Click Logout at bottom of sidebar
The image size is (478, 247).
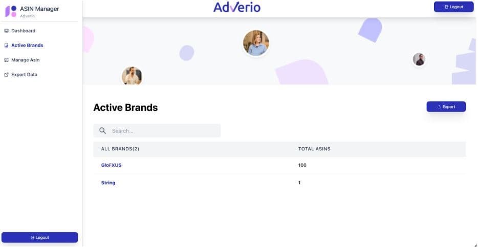click(x=40, y=237)
